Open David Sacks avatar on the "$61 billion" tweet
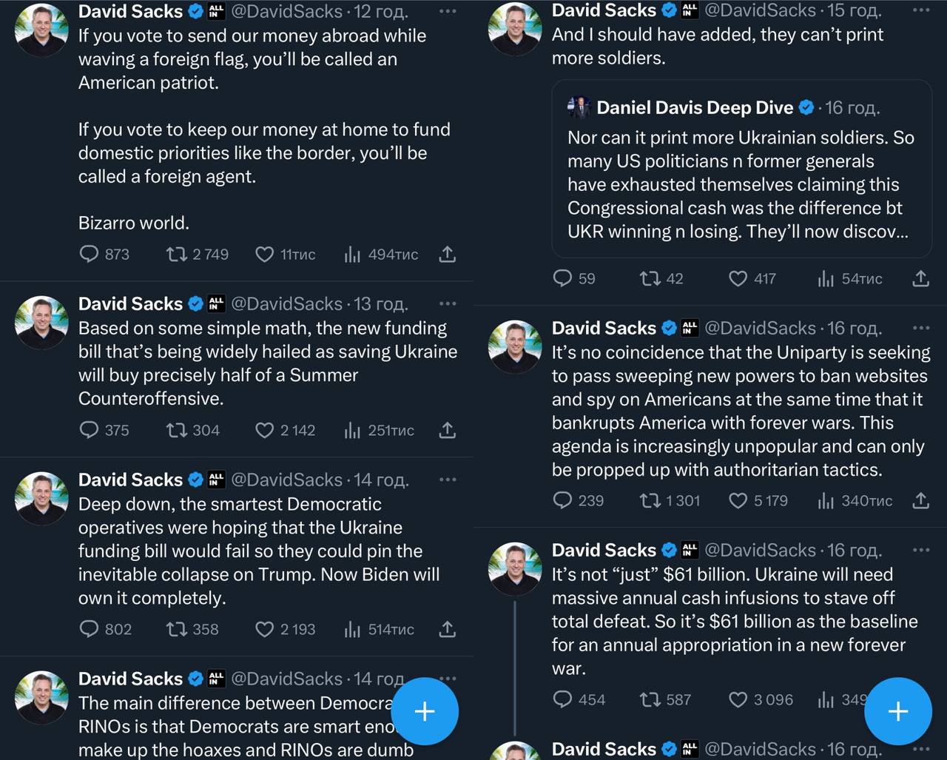The width and height of the screenshot is (947, 760). 515,568
